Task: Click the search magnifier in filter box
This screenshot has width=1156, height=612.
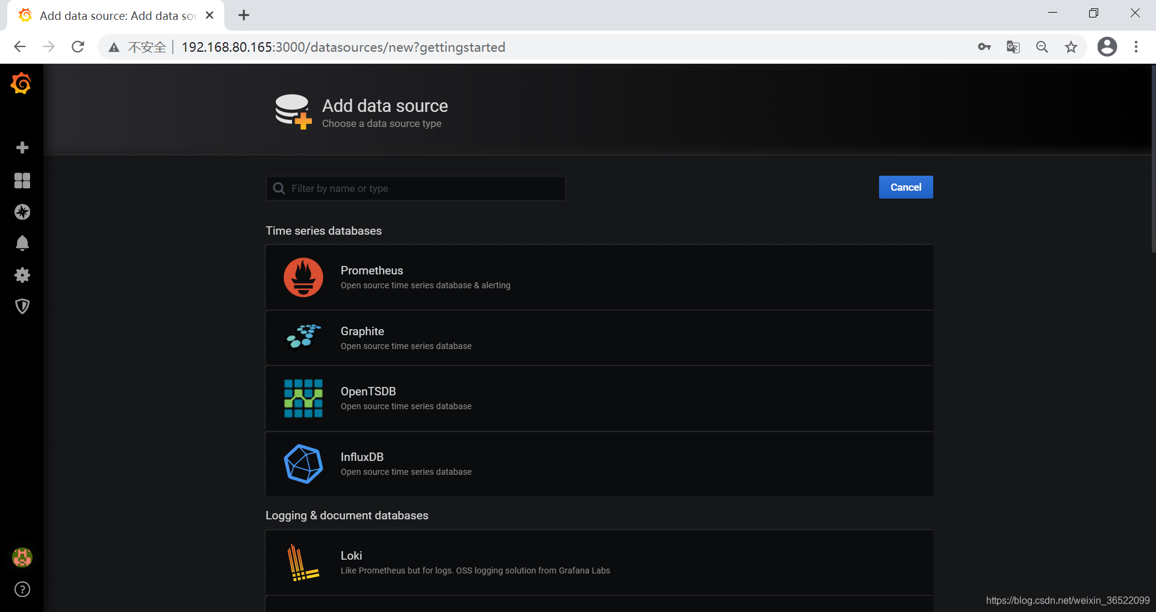Action: (x=279, y=188)
